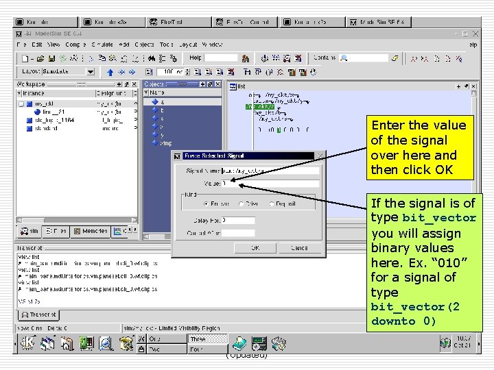
Task: Switch to FlexTest window in taskbar
Action: 178,22
